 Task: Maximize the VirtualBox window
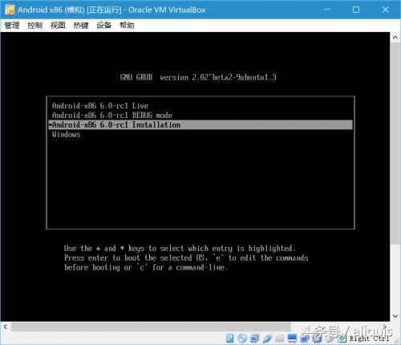356,10
